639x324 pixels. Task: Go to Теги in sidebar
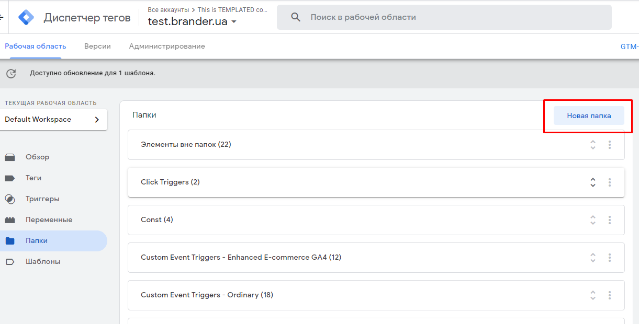click(x=33, y=178)
